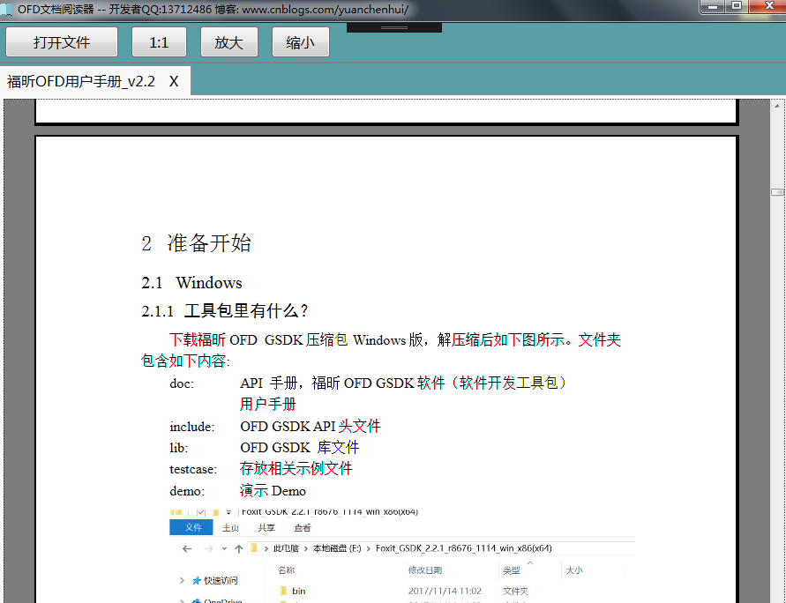Screen dimensions: 786x603
Task: Click the lib: label in the document
Action: point(178,448)
